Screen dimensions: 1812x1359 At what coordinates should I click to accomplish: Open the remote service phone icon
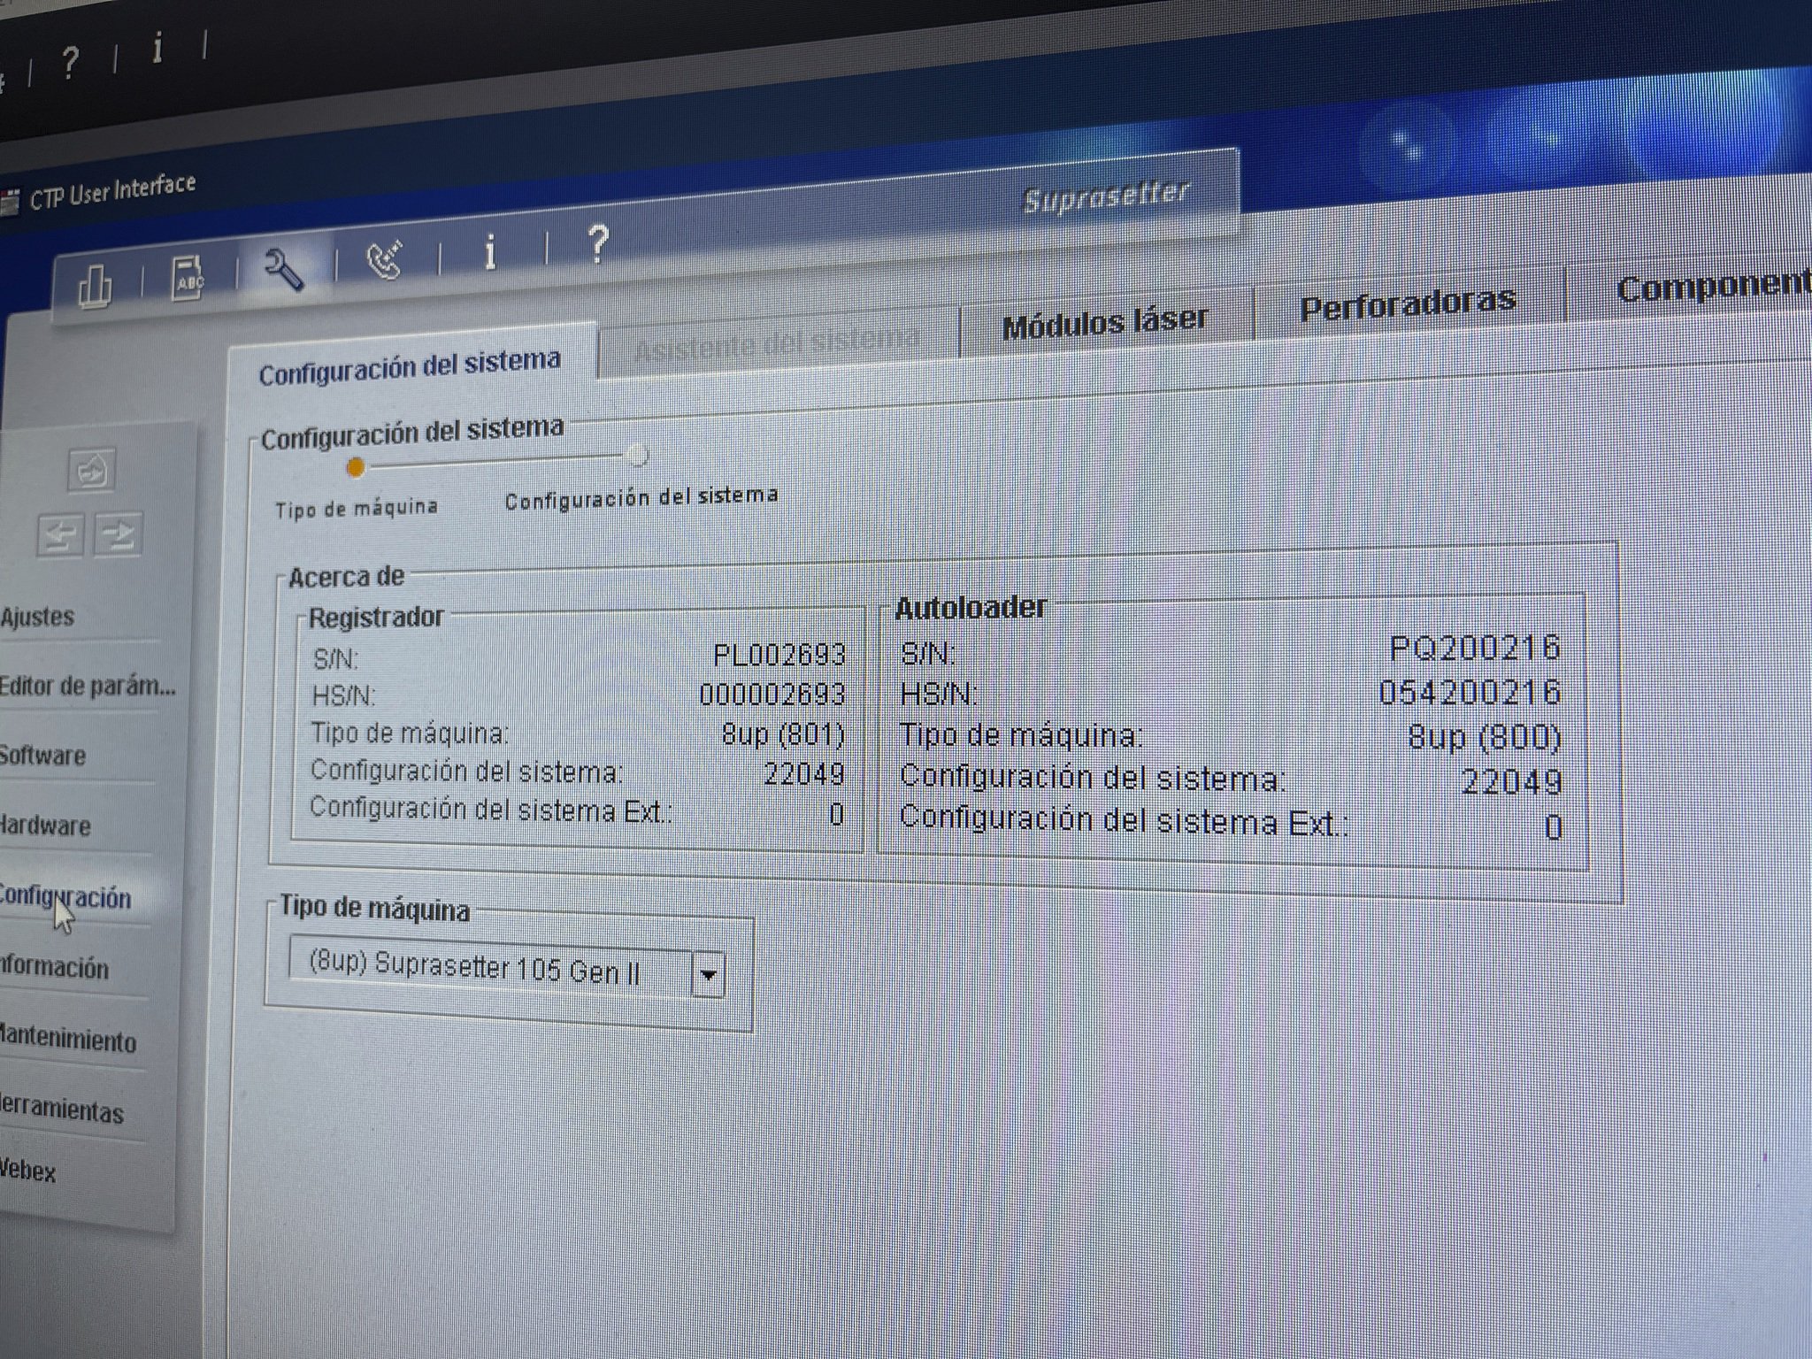click(385, 259)
